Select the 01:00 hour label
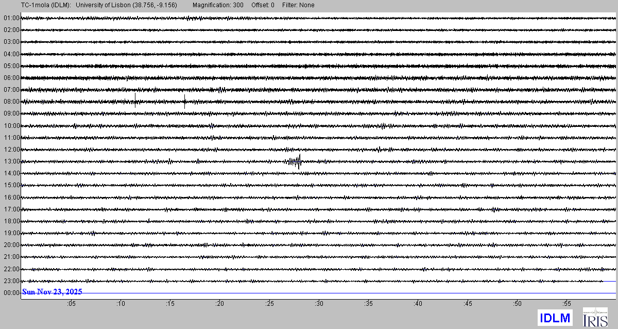Screen dimensions: 618x329 click(11, 18)
